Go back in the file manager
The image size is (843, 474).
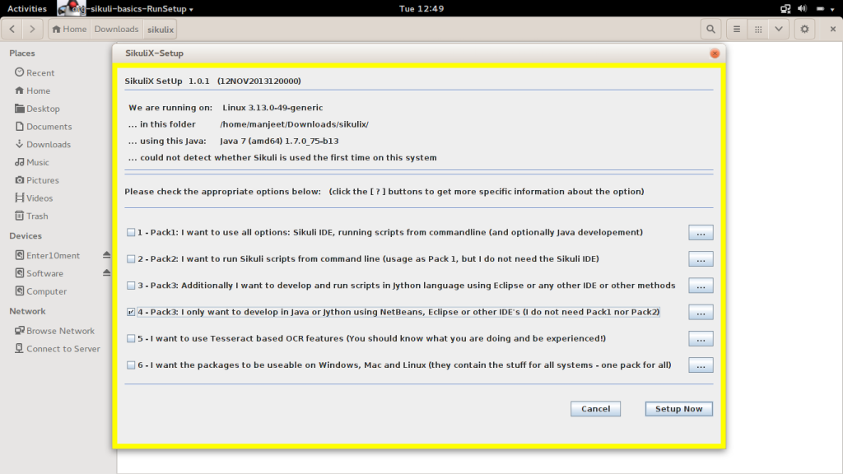pyautogui.click(x=12, y=29)
